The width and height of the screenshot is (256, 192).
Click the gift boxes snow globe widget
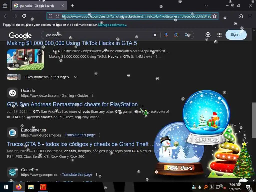[207, 117]
